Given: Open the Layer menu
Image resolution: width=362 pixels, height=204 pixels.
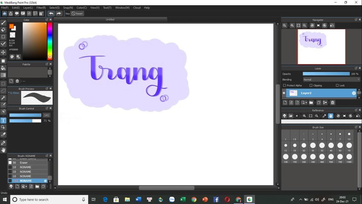Looking at the screenshot, I should [28, 8].
